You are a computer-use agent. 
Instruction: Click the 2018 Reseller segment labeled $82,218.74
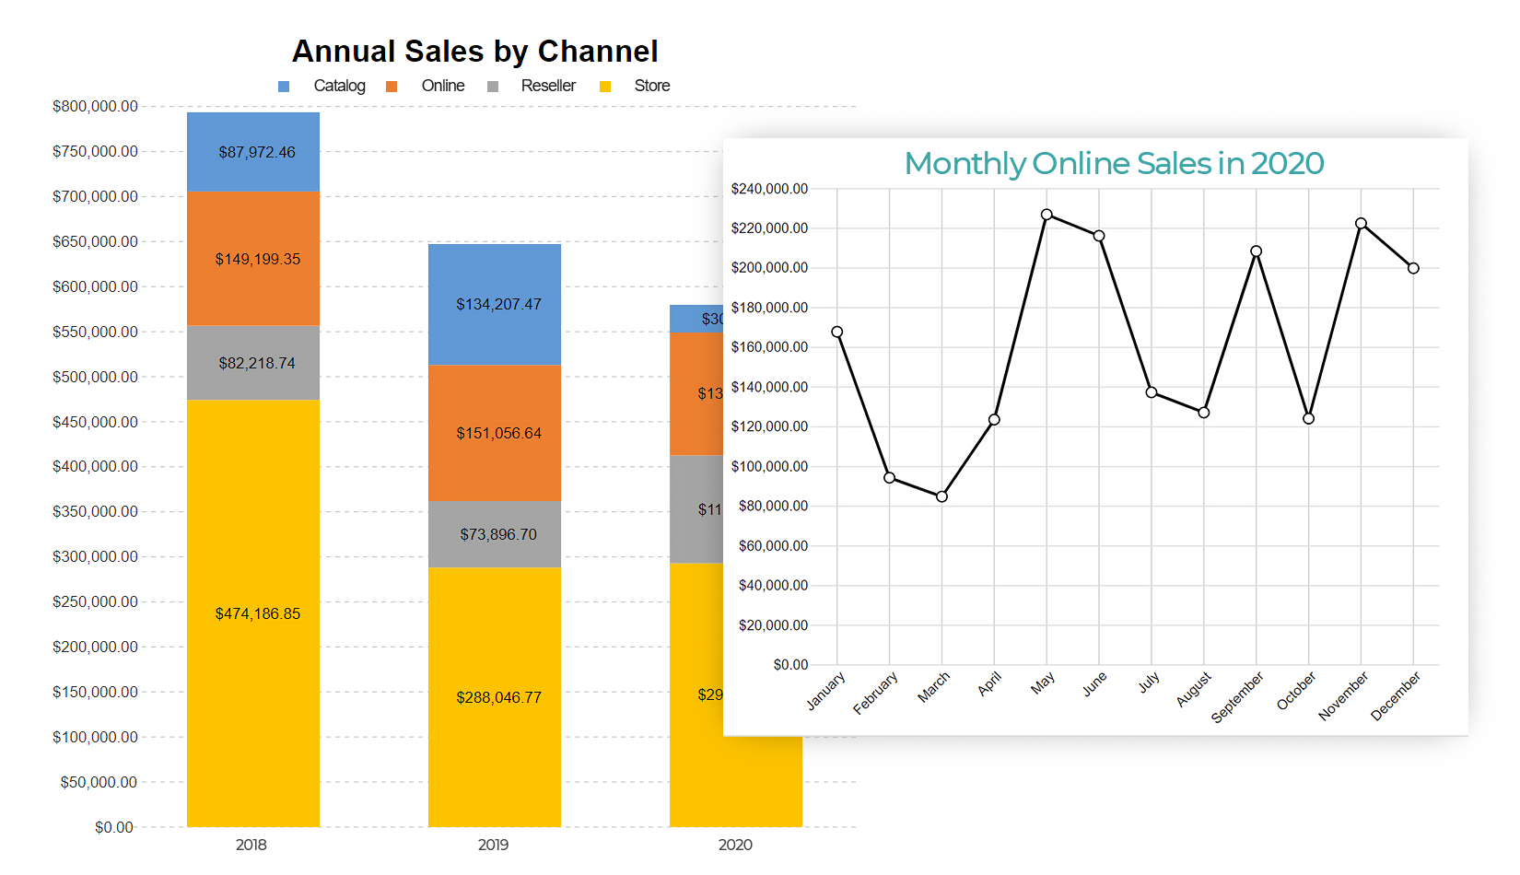[253, 363]
